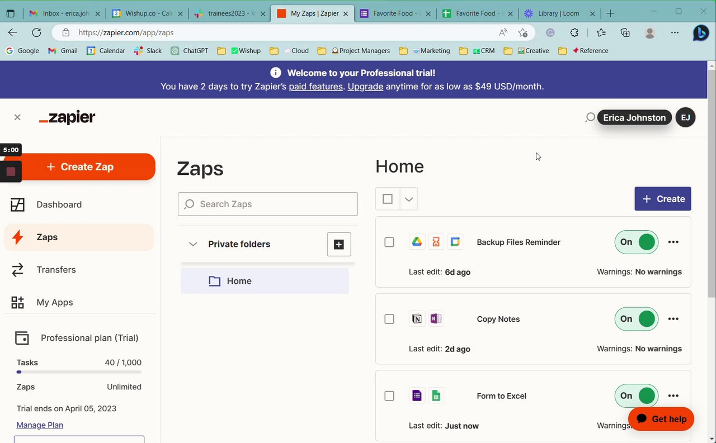The image size is (716, 443).
Task: Click the purple Create button
Action: 663,199
